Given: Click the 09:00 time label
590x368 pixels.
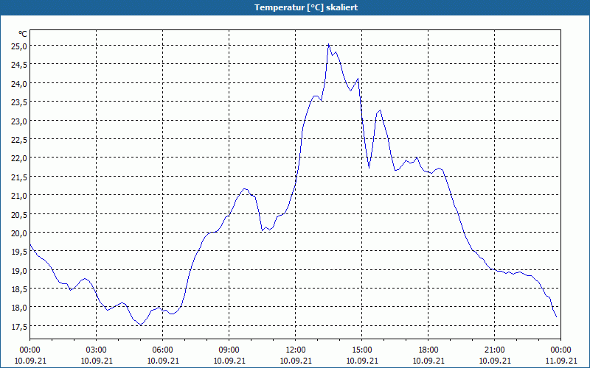Looking at the screenshot, I should tap(229, 350).
